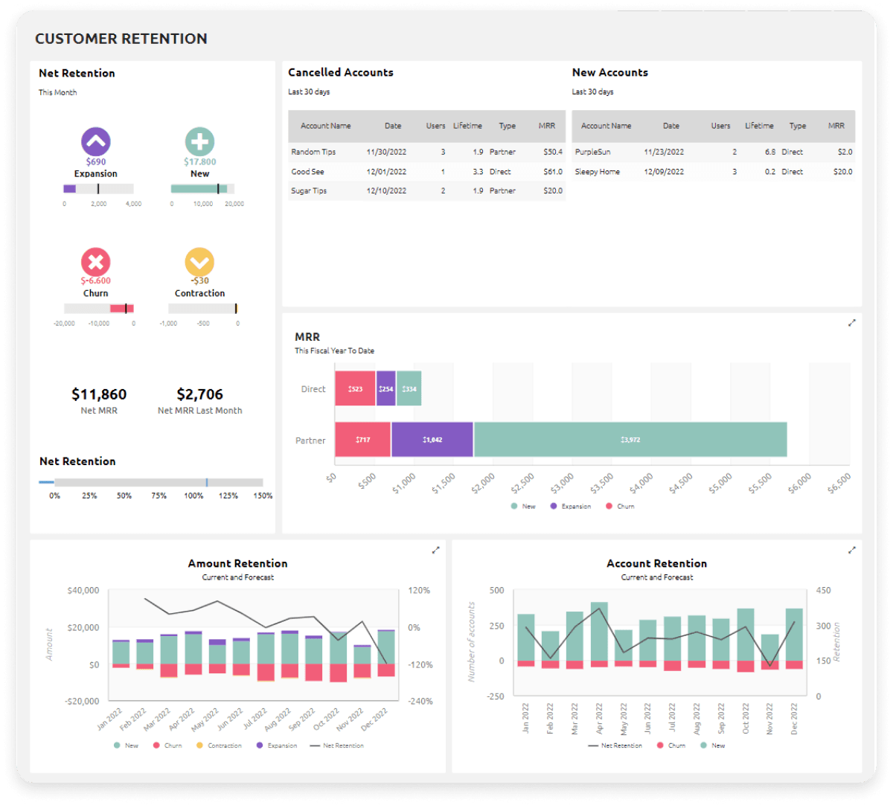Select the PurpleSun new account row
The image size is (893, 805).
[x=713, y=152]
